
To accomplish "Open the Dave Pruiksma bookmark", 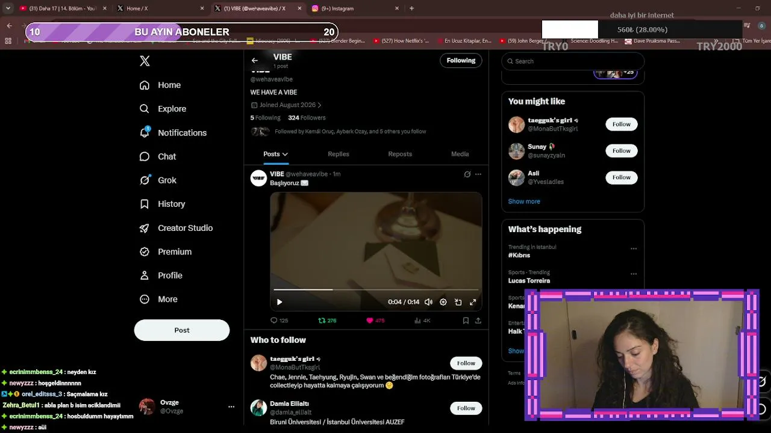I will [652, 41].
